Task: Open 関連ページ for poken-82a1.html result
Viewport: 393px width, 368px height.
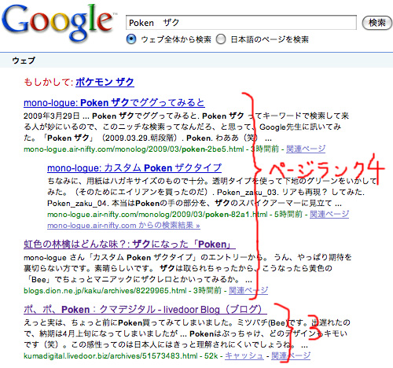Action: (329, 214)
